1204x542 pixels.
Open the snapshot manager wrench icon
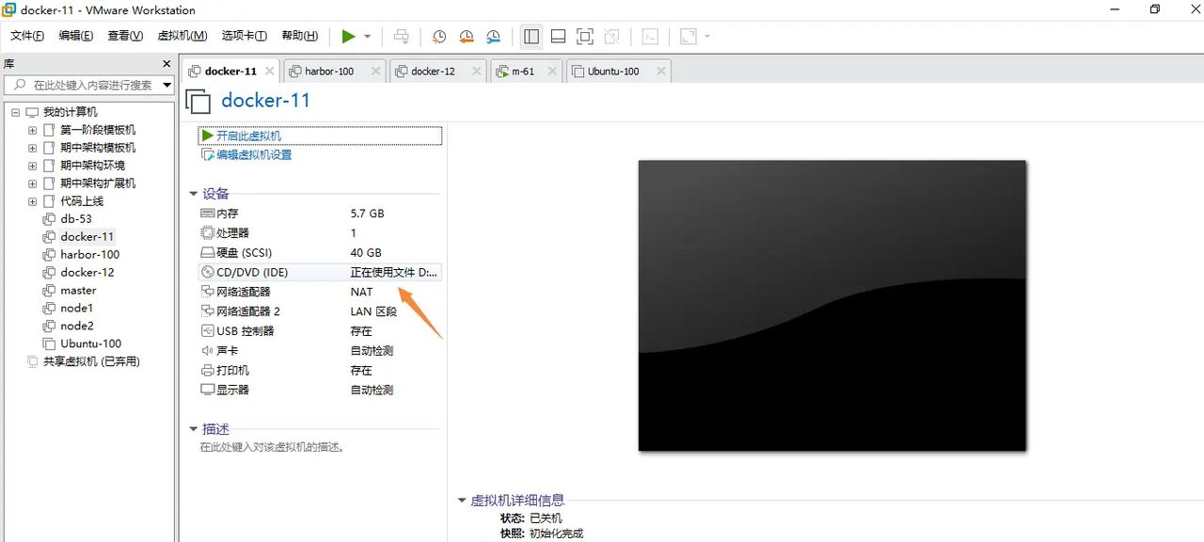pyautogui.click(x=492, y=36)
